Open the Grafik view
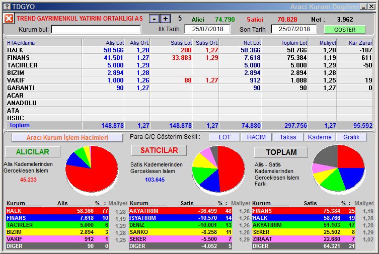 (x=351, y=137)
